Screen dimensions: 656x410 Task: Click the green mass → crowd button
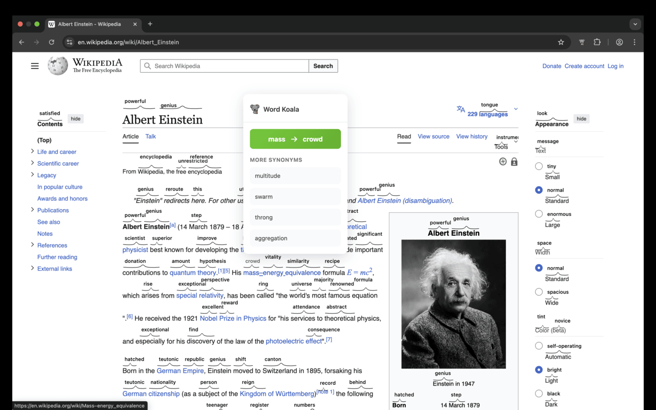(295, 139)
